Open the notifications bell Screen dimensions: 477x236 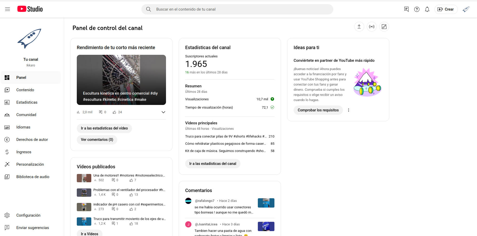427,9
